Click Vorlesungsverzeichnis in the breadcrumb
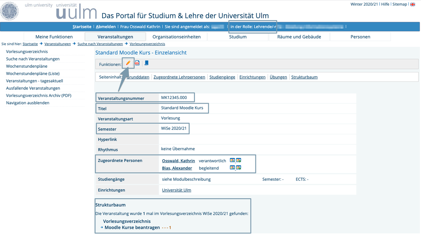The image size is (421, 246). click(147, 44)
